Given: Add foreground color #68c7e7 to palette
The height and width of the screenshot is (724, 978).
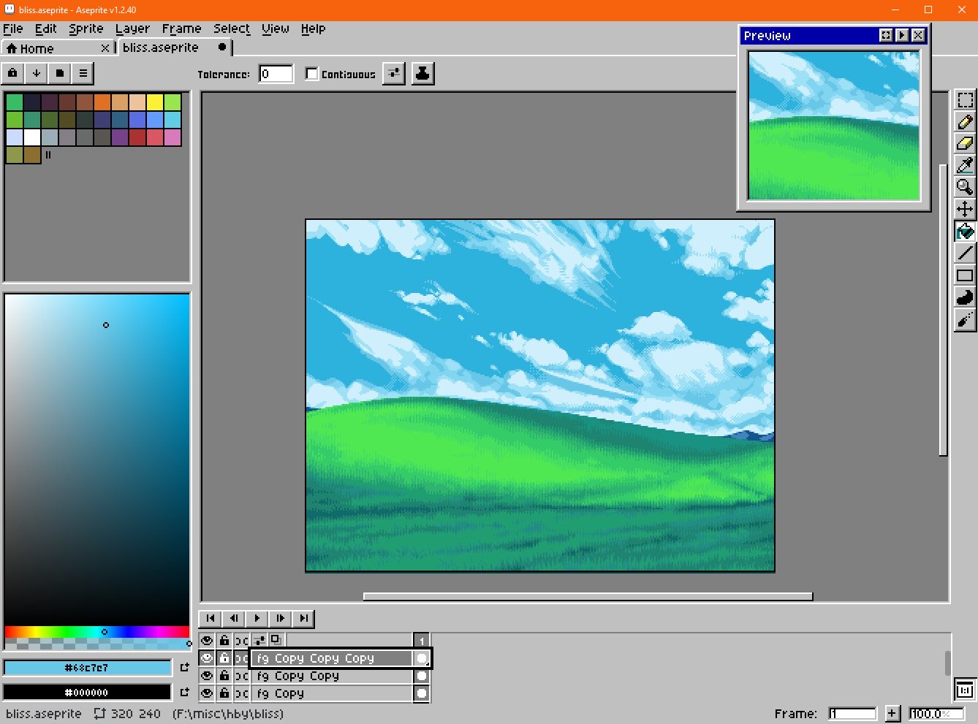Looking at the screenshot, I should 184,667.
